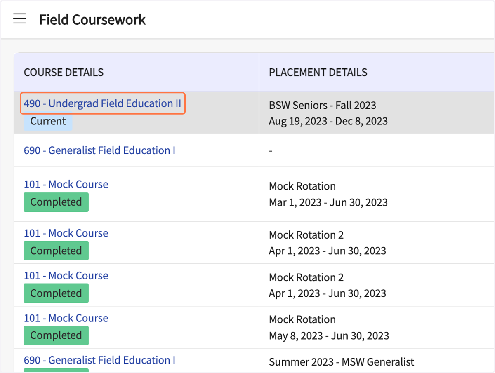The height and width of the screenshot is (373, 495).
Task: Click the Completed badge in May 8 Mock Rotation row
Action: coord(56,335)
